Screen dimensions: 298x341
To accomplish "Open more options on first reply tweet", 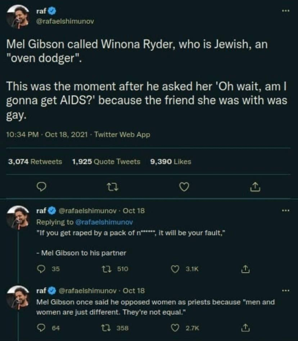I will pos(285,210).
